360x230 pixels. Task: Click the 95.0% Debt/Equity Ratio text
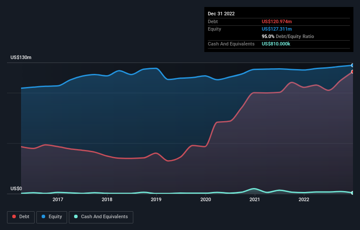click(288, 36)
